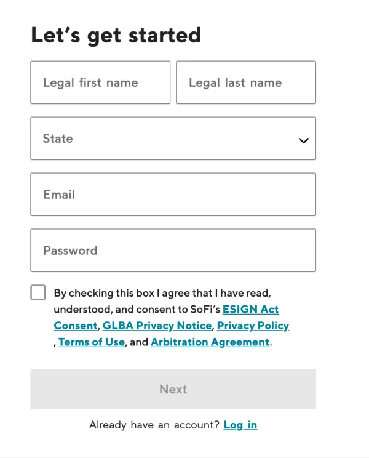Click the "Already have an account?" text

coord(154,425)
